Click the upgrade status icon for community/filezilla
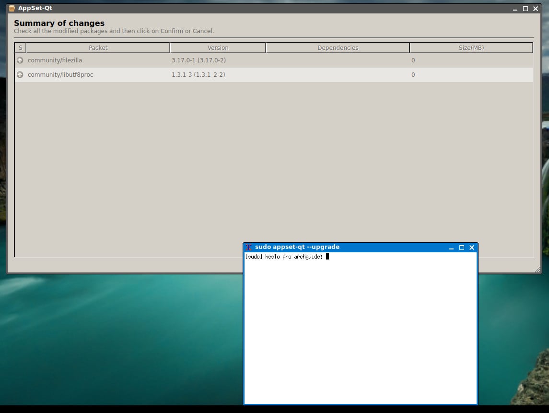Image resolution: width=549 pixels, height=413 pixels. (x=20, y=60)
